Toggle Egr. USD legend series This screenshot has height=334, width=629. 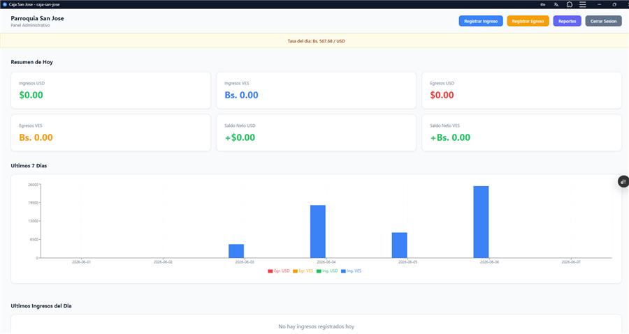279,271
